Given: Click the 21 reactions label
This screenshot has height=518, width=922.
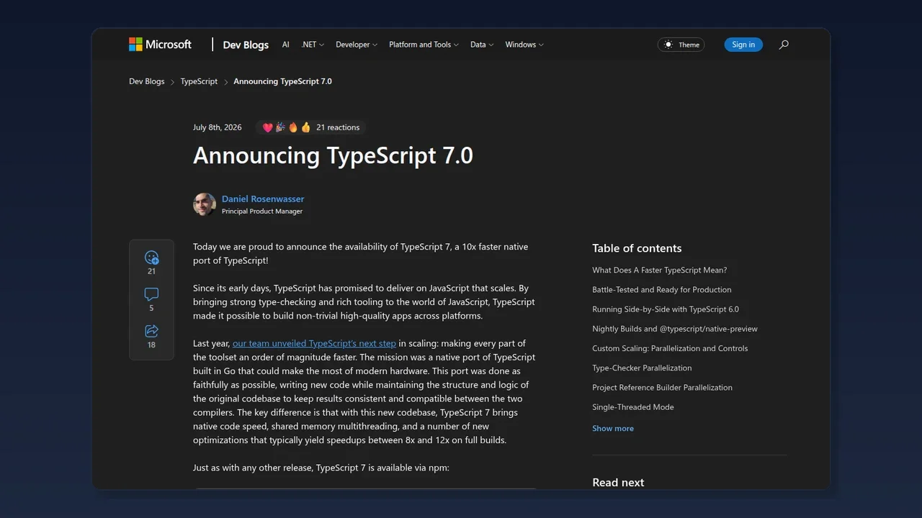Looking at the screenshot, I should pos(338,127).
